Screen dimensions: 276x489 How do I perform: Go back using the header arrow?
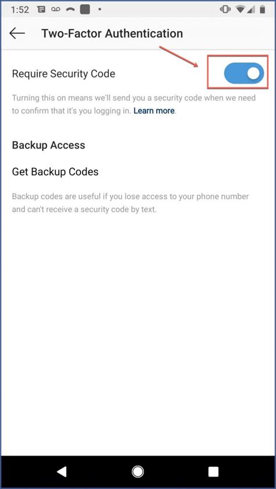point(17,33)
